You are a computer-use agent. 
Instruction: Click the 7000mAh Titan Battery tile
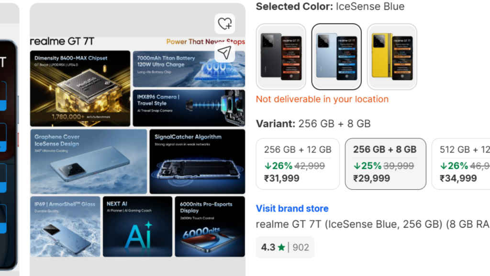point(188,69)
